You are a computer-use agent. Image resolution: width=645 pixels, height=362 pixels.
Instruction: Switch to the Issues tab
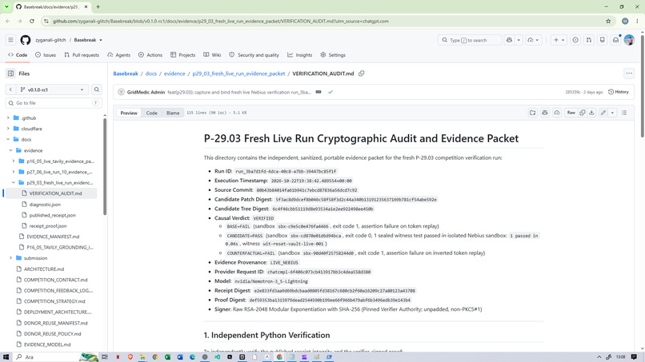46,54
